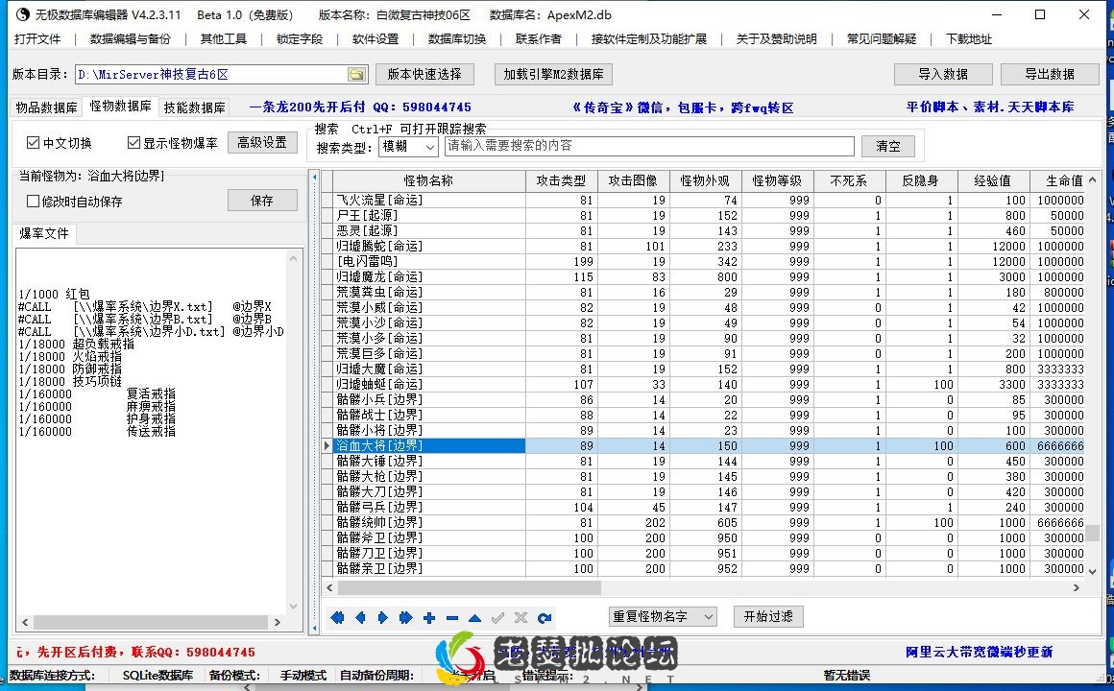Viewport: 1114px width, 691px height.
Task: Click the row indicator arrow of 浴血大将[边界]
Action: click(x=327, y=446)
